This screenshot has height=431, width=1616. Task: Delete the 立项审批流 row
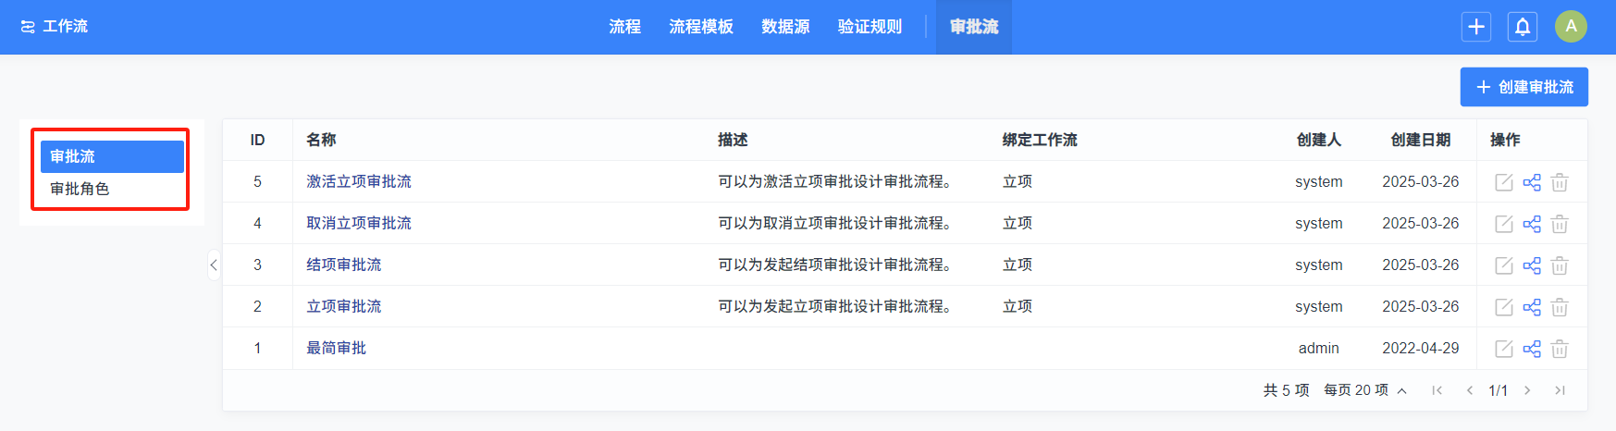coord(1560,307)
